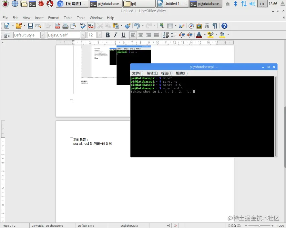286x228 pixels.
Task: Open Find and Replace icon
Action: point(162,26)
